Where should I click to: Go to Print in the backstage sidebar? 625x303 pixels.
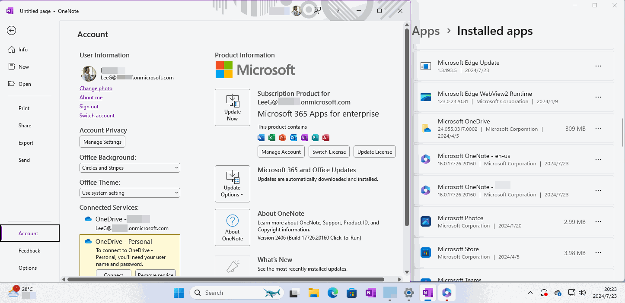click(30, 108)
